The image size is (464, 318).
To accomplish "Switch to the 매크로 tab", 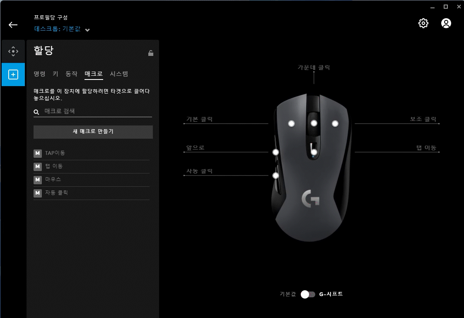I will click(94, 74).
